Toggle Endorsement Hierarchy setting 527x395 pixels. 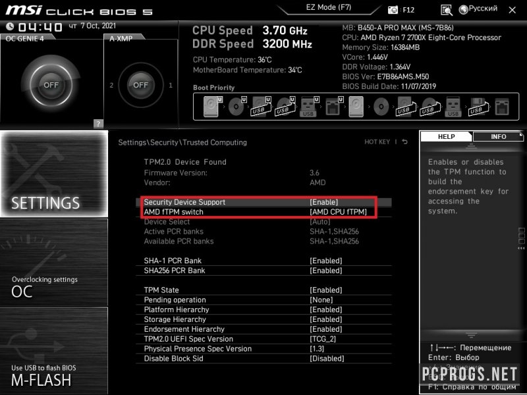(263, 329)
